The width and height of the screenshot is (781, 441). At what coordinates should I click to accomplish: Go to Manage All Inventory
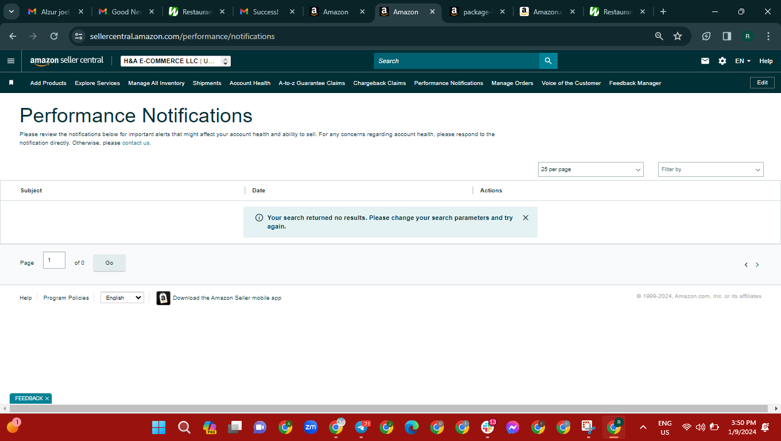click(x=156, y=83)
